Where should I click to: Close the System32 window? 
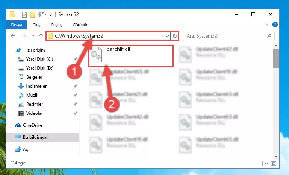(x=270, y=14)
